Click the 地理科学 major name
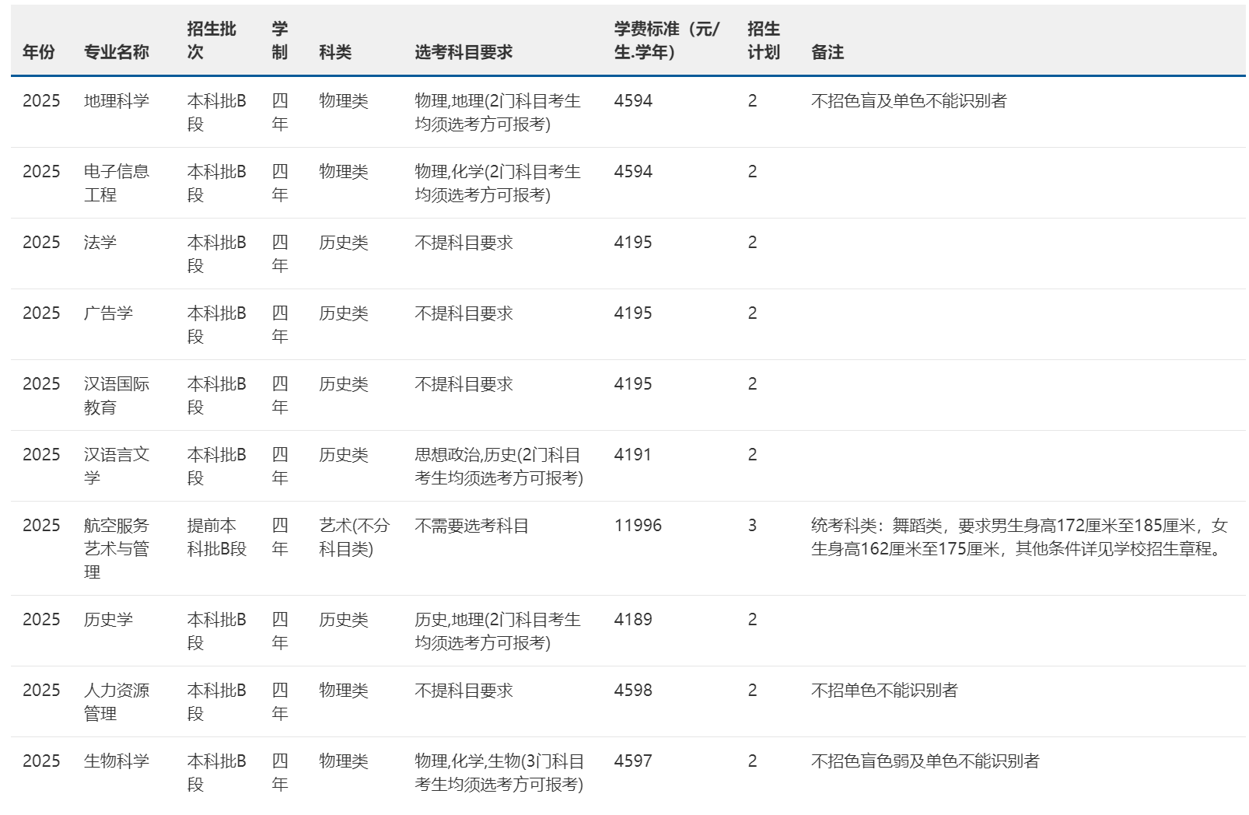 coord(116,101)
